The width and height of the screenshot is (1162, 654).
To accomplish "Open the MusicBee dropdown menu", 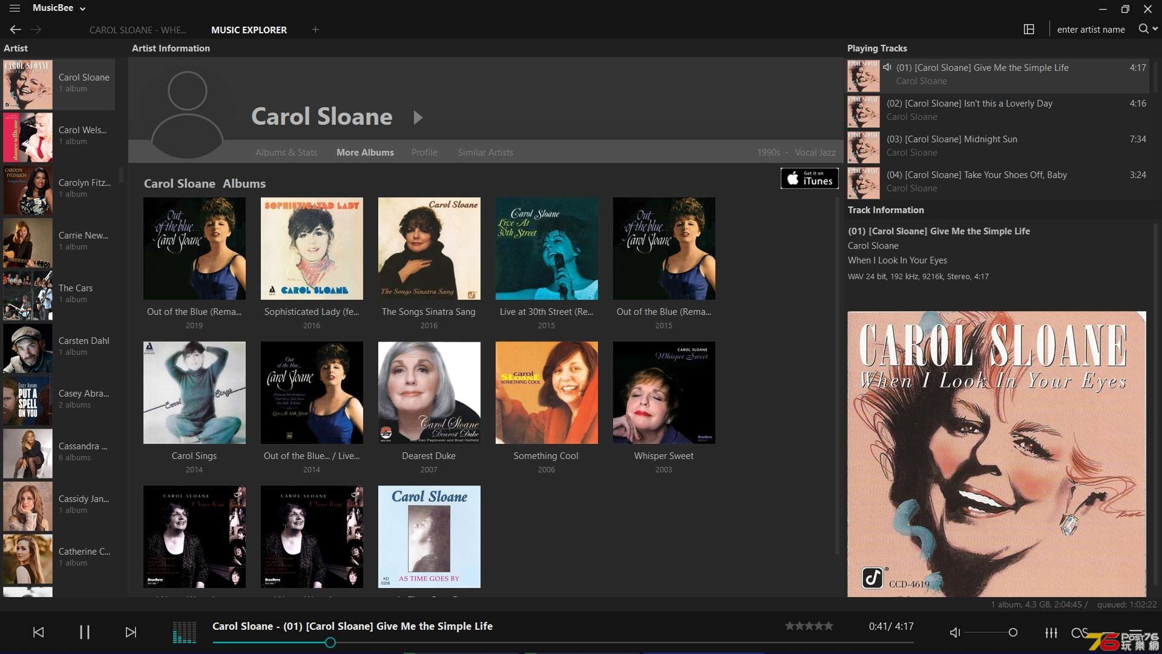I will tap(59, 8).
